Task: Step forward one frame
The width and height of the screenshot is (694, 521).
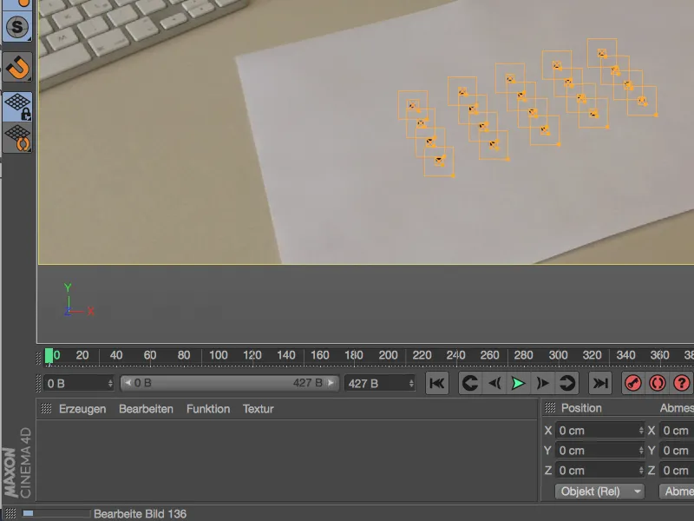Action: [x=542, y=383]
